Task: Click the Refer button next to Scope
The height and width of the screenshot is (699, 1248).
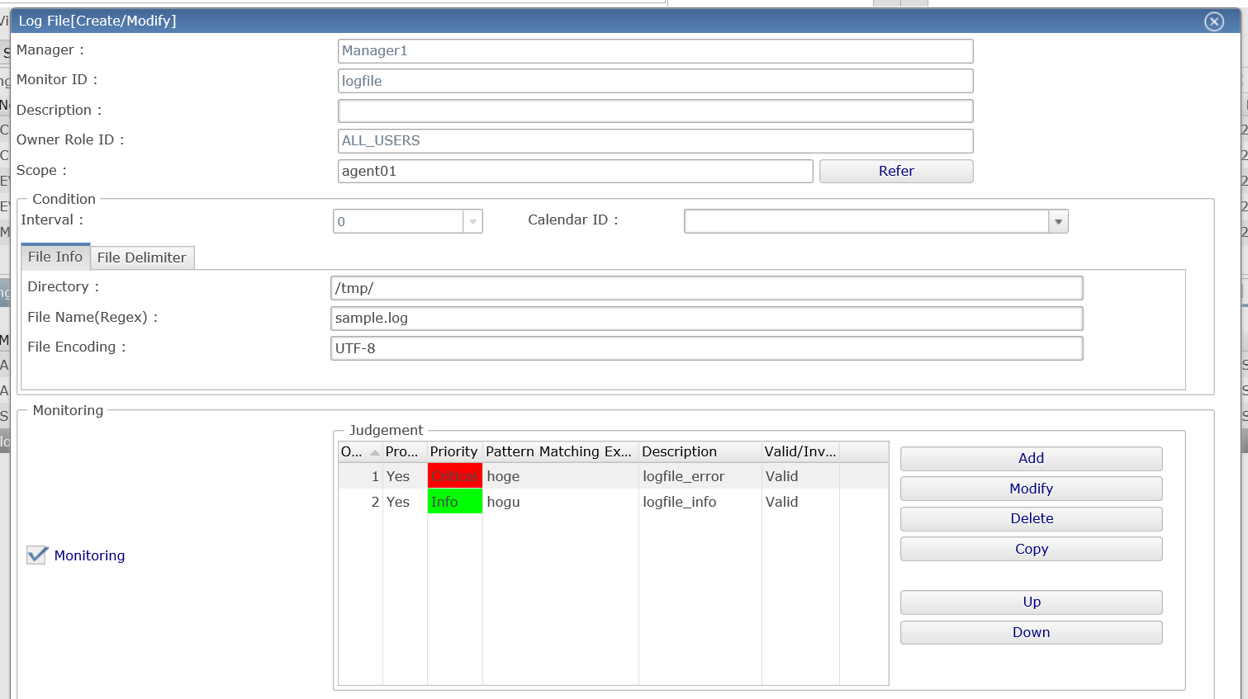Action: (x=895, y=171)
